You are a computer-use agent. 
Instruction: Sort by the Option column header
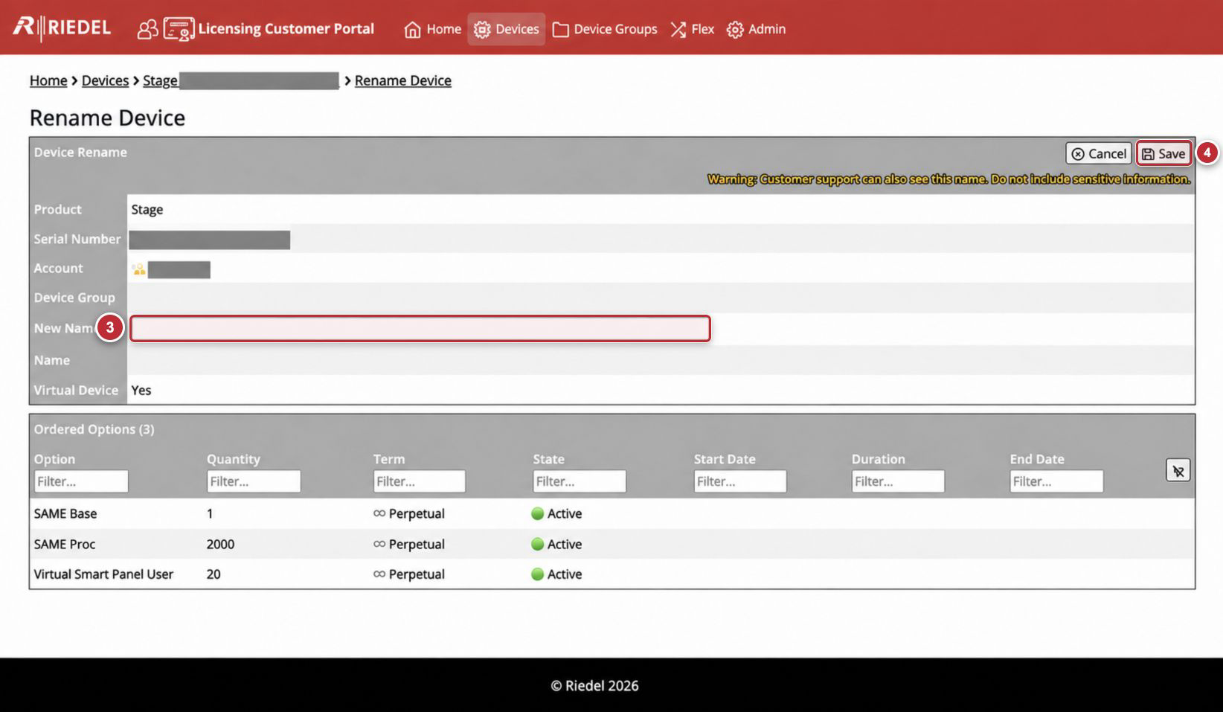tap(54, 459)
